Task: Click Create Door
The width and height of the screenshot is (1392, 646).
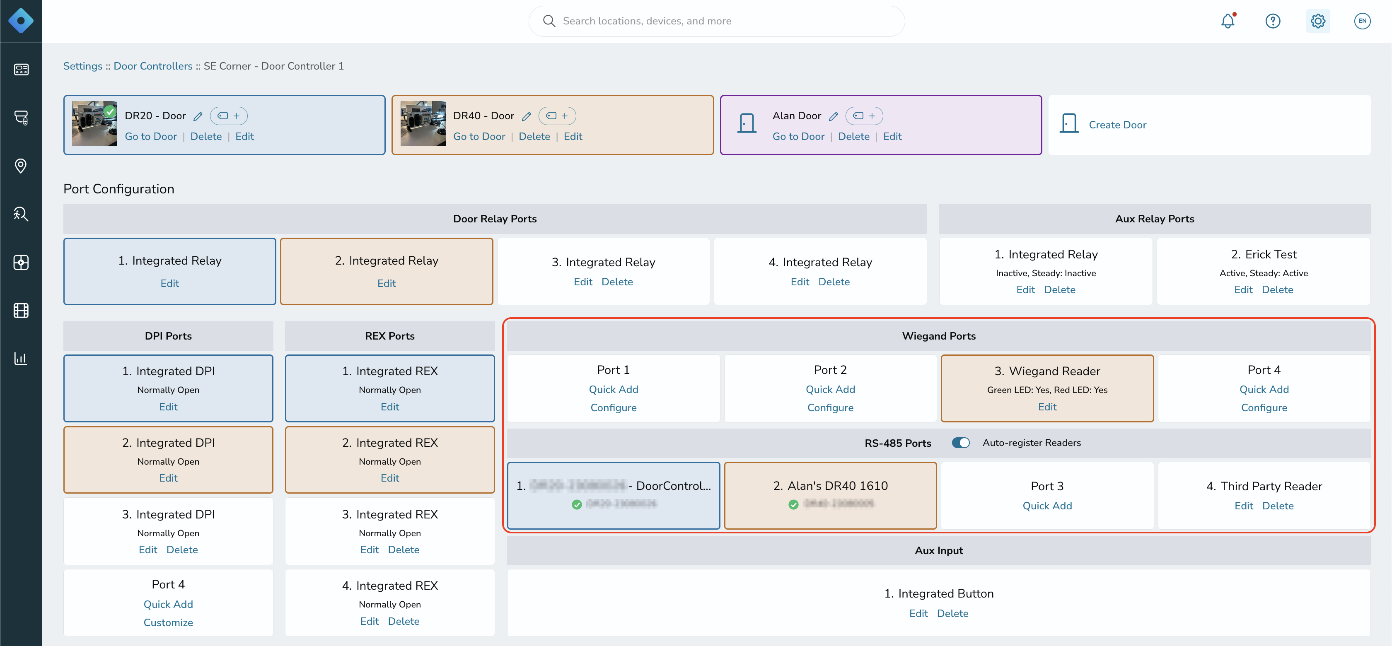Action: (1117, 125)
